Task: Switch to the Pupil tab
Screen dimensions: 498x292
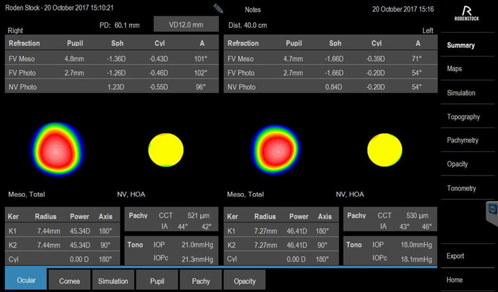Action: (157, 281)
